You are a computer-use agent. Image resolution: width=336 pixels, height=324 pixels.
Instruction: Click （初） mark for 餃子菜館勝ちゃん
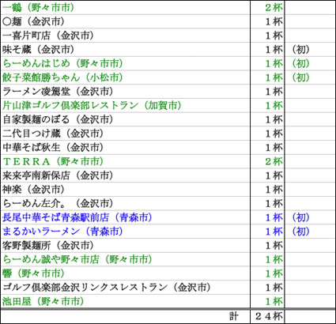pyautogui.click(x=301, y=77)
